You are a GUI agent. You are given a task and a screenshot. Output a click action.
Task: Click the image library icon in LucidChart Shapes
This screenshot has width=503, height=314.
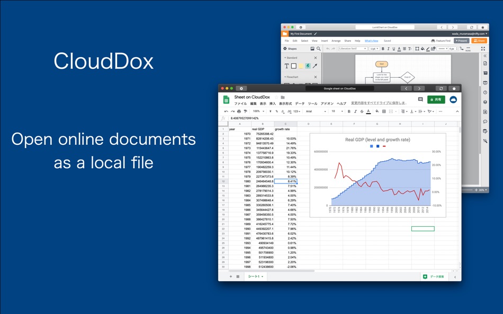coord(312,49)
